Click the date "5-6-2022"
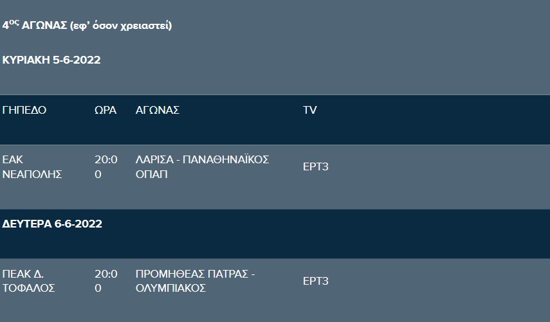 tap(77, 60)
